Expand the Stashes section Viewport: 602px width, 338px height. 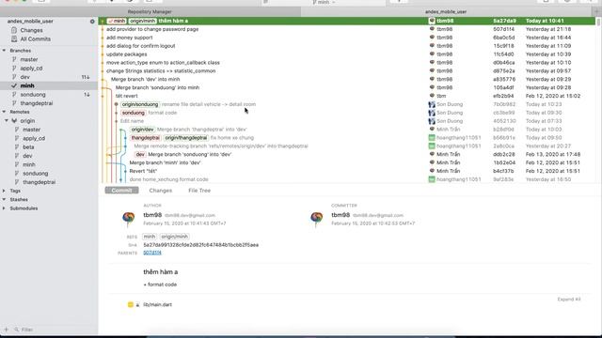tap(4, 199)
